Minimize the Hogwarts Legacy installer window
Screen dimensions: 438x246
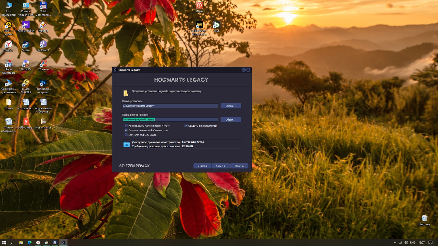tap(244, 70)
